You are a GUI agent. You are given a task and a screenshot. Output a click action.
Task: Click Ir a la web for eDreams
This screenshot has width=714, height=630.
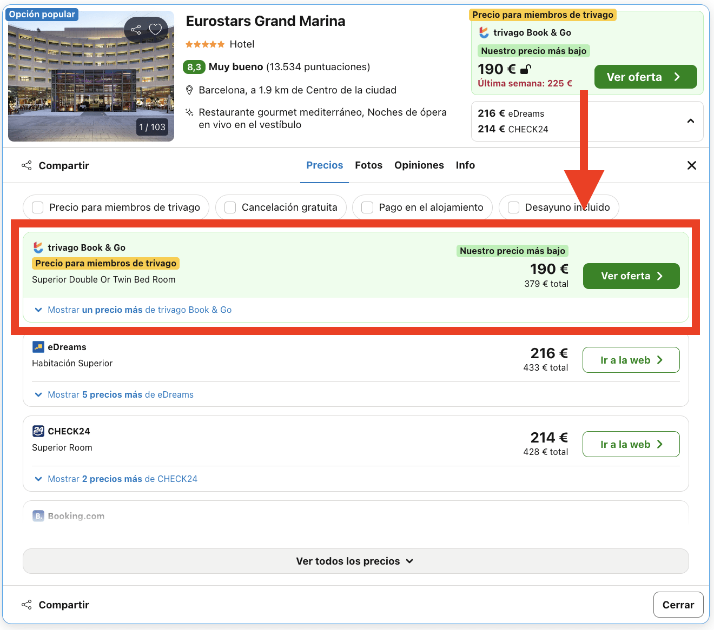coord(631,360)
